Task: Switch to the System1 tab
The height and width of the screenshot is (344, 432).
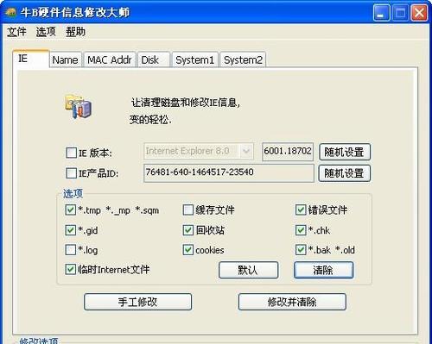Action: point(195,59)
